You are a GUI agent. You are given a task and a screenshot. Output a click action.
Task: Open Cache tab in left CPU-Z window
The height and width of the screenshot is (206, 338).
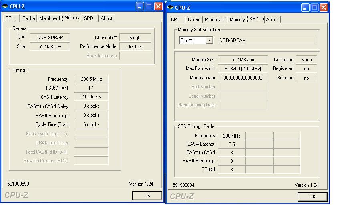(28, 18)
